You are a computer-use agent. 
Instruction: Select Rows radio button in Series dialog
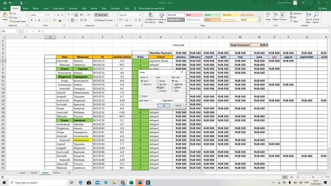(x=142, y=81)
